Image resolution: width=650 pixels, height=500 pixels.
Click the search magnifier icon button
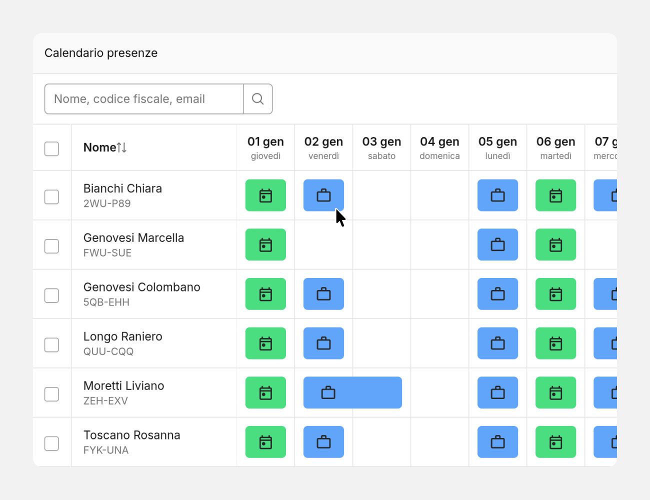pos(257,99)
